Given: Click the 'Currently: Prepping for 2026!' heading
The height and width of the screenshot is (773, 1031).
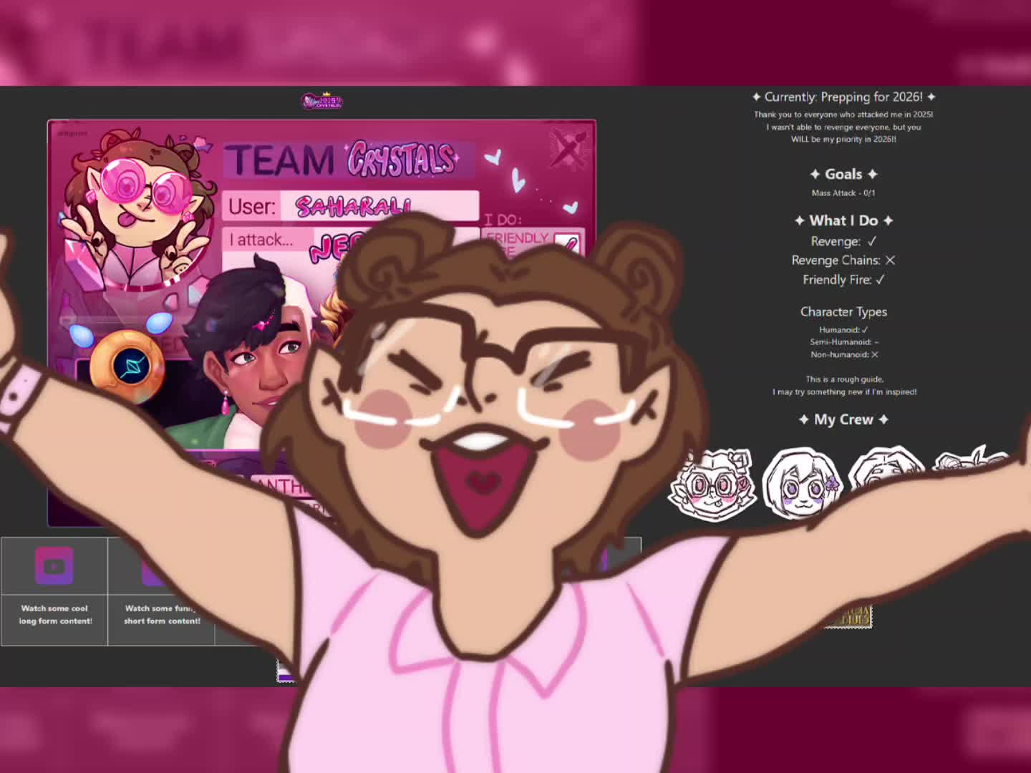Looking at the screenshot, I should [843, 97].
